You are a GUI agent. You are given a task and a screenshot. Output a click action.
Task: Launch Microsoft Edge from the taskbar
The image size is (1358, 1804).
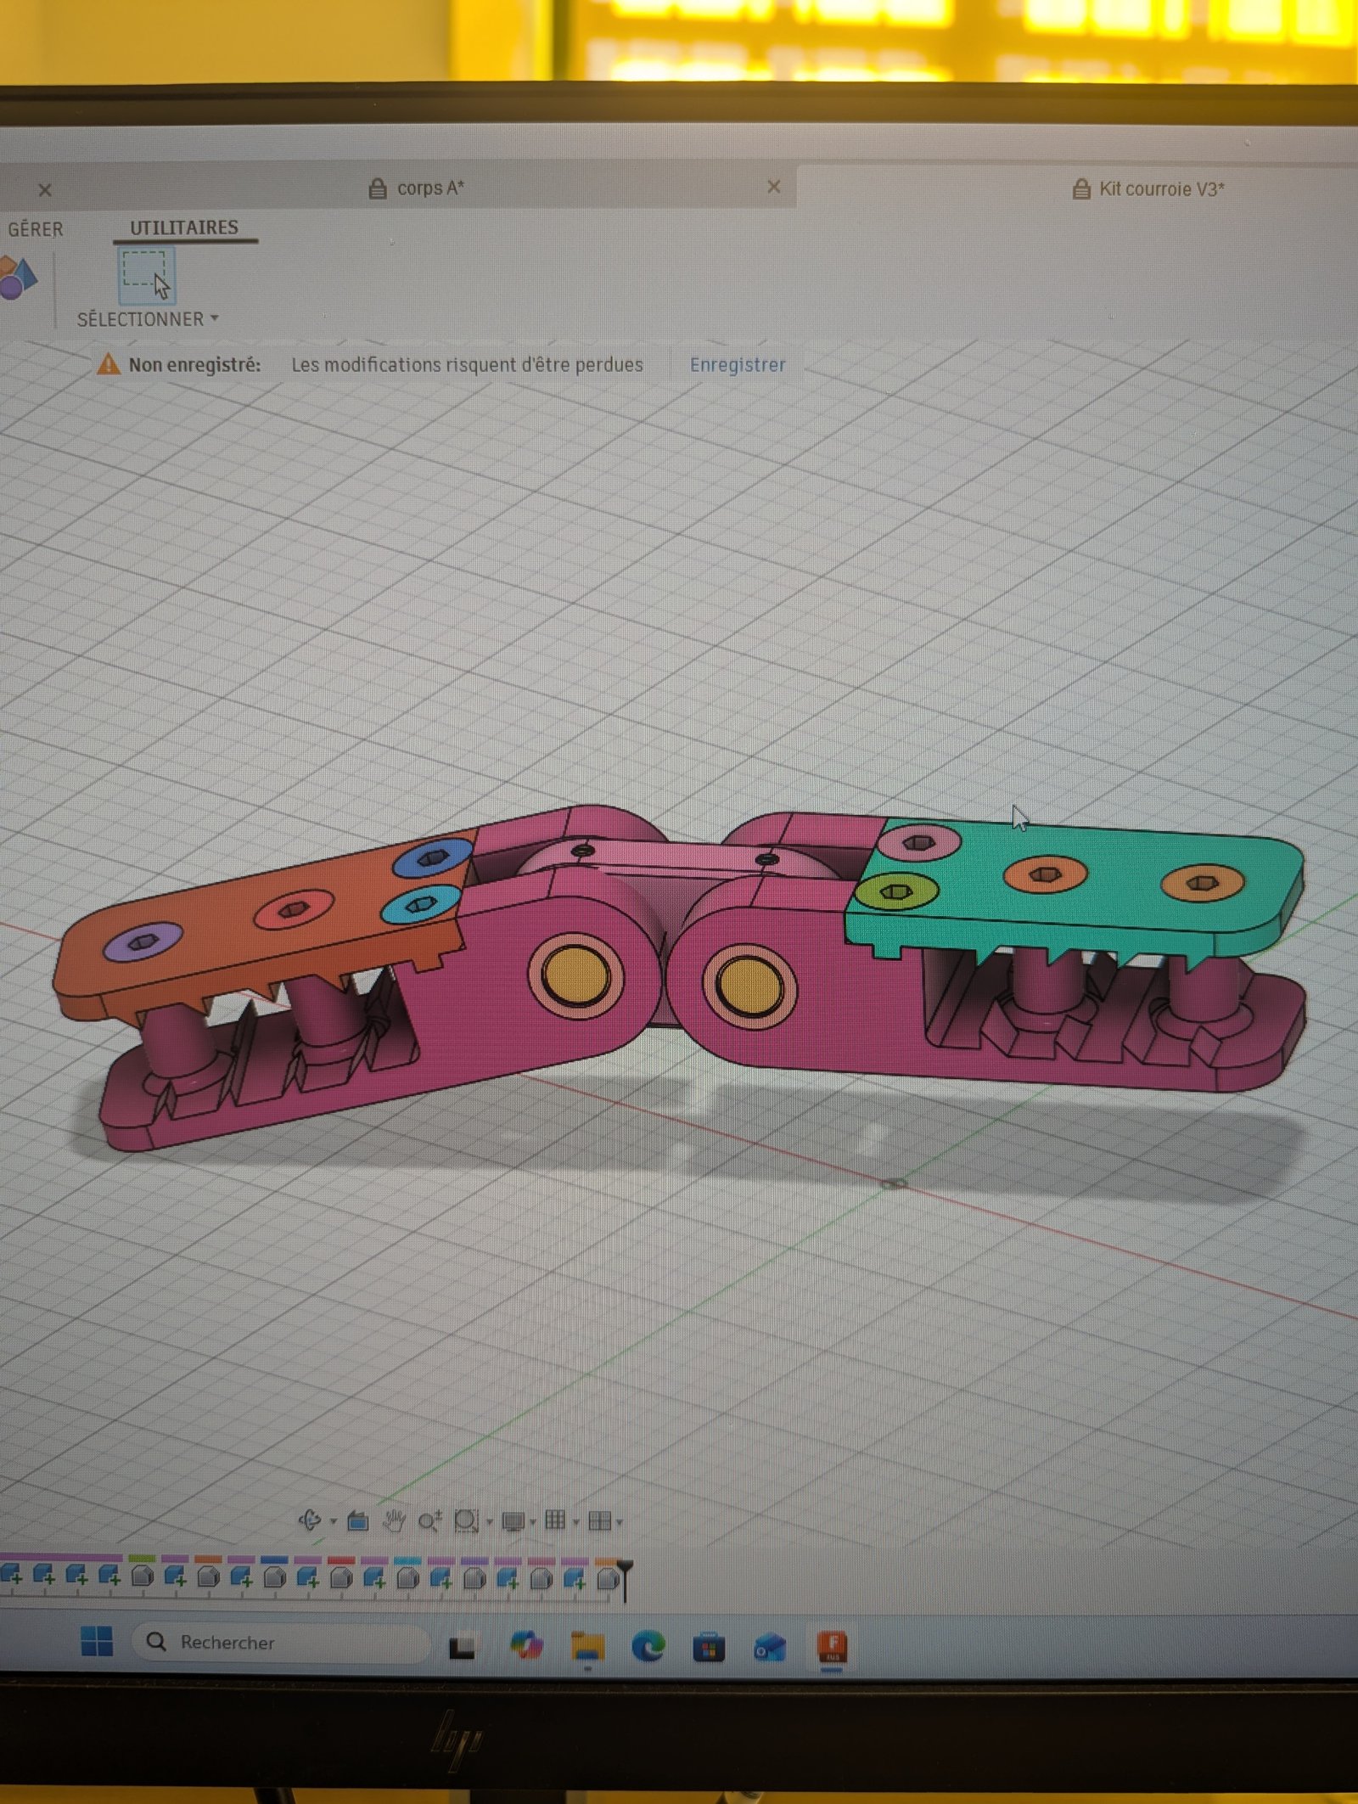pyautogui.click(x=648, y=1647)
